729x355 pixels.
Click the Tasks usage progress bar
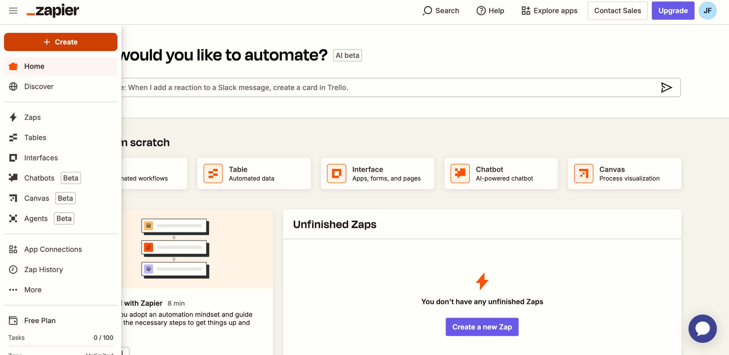[61, 346]
